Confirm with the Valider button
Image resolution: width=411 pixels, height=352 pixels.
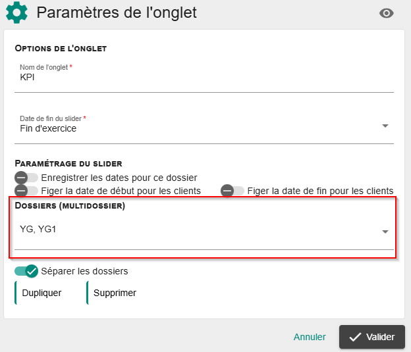pos(372,337)
